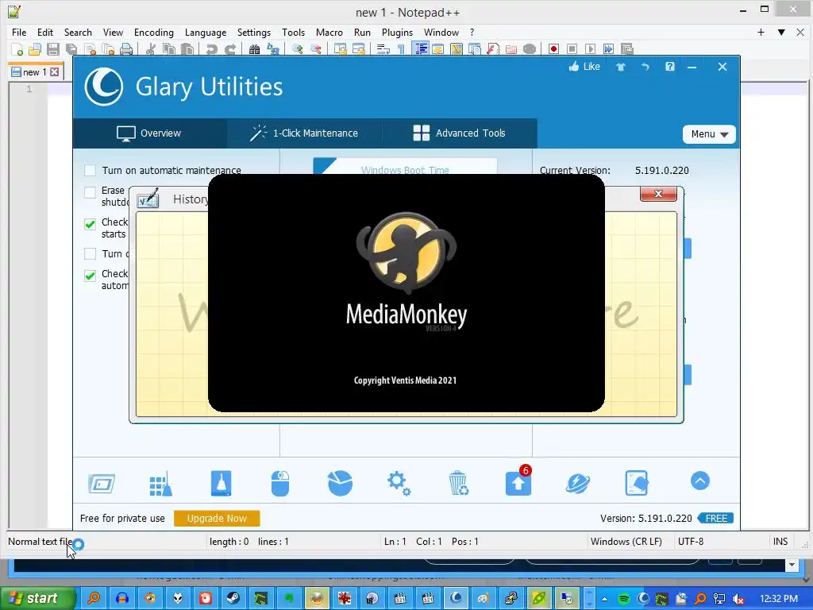Click 'UTF-8' encoding in status bar
813x610 pixels.
691,542
